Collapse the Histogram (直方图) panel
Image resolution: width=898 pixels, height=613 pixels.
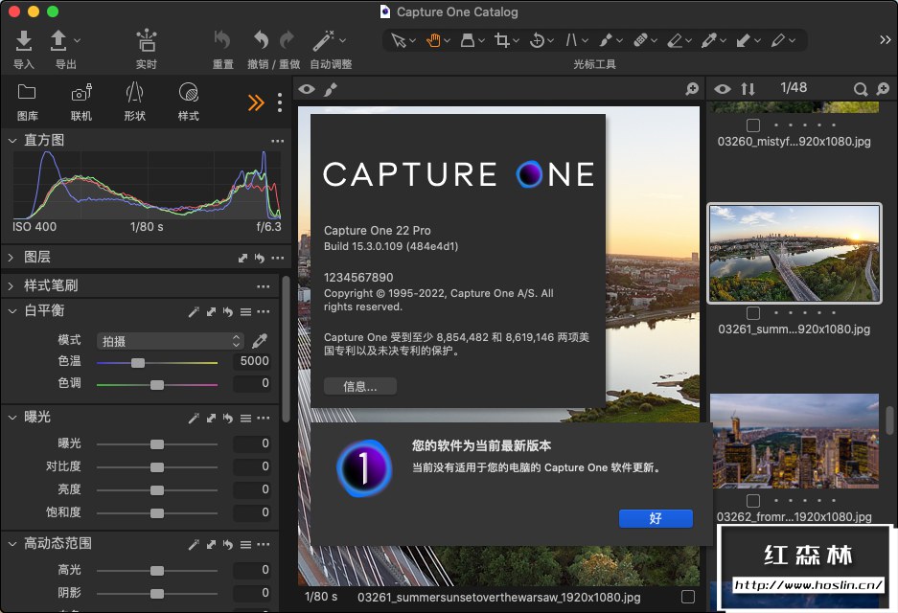click(x=12, y=141)
